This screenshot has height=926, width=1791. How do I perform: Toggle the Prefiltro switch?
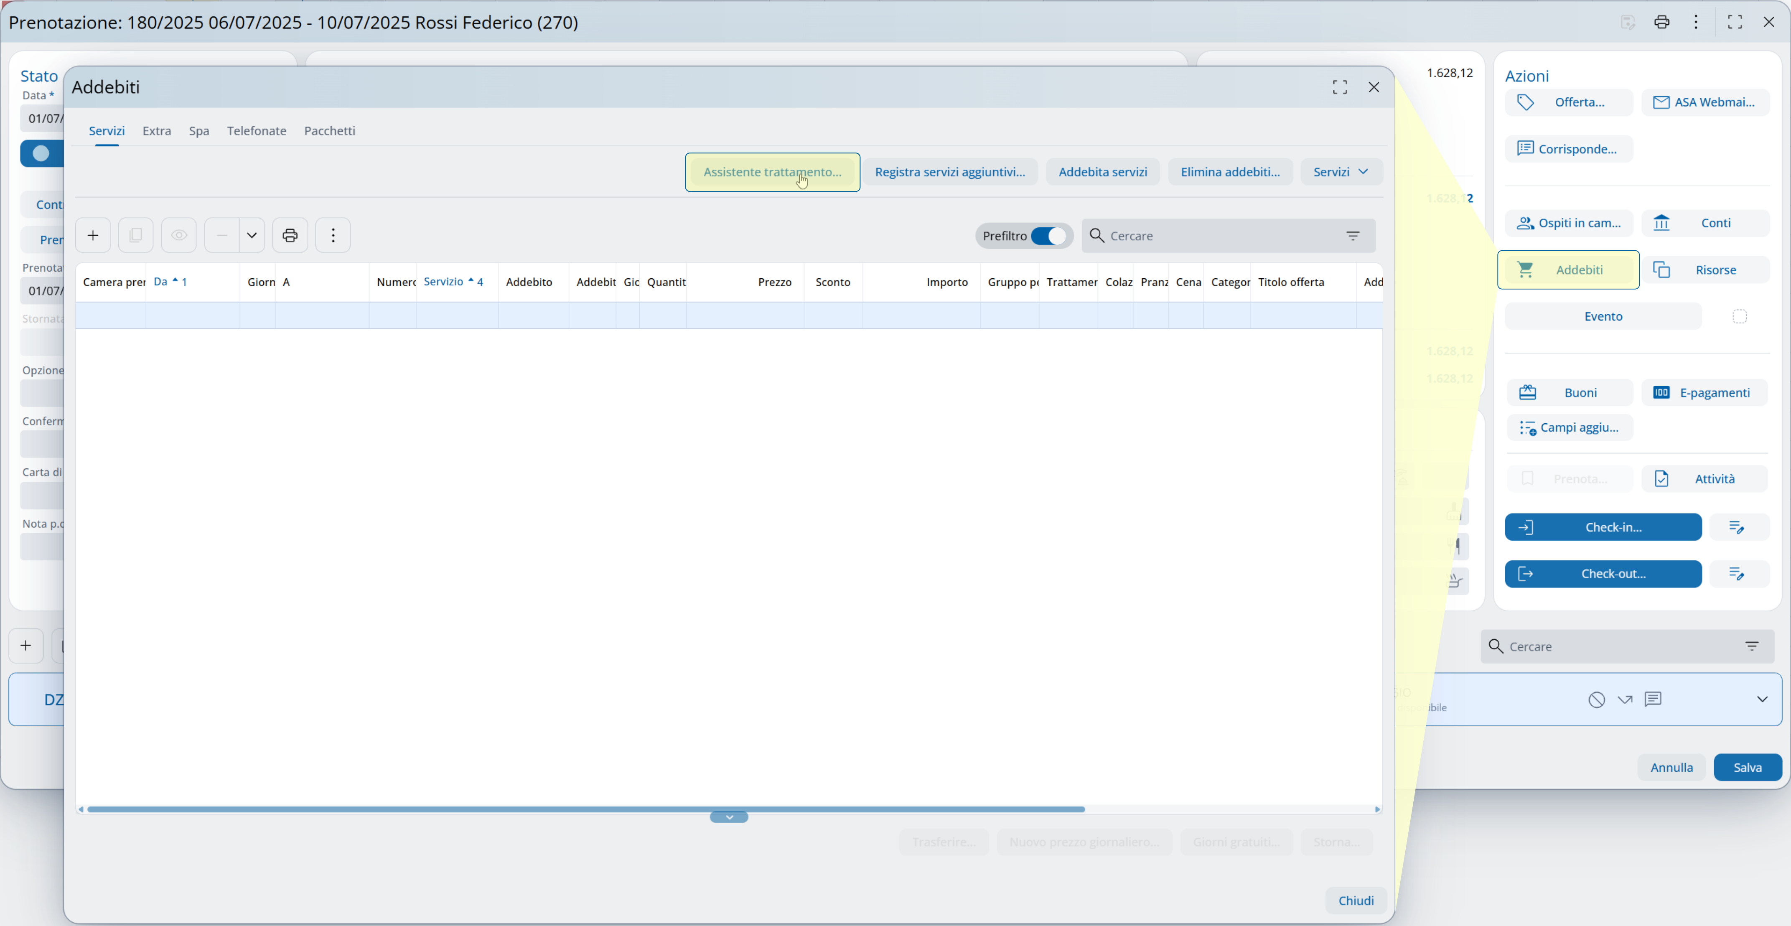tap(1048, 236)
